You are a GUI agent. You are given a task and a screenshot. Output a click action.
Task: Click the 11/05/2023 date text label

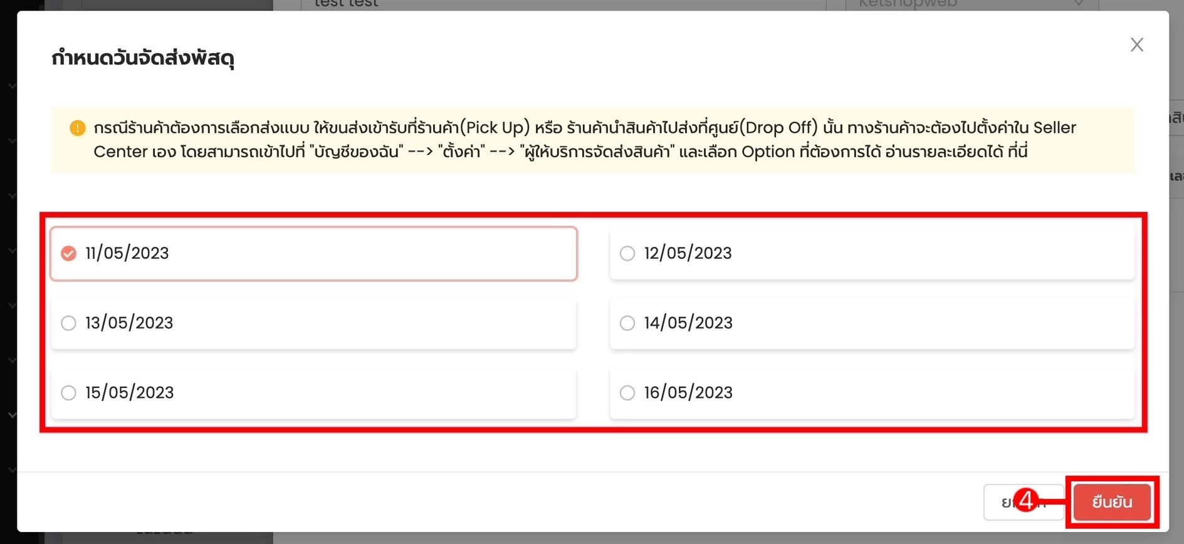127,253
